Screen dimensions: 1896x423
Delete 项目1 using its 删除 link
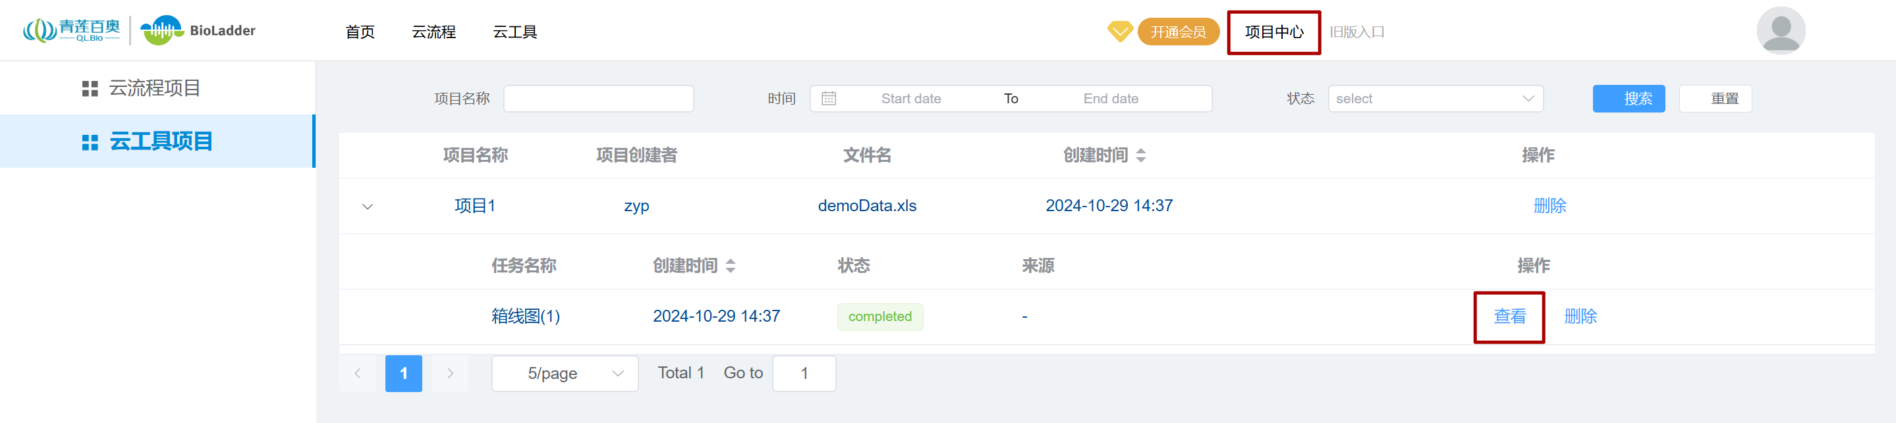coord(1549,206)
